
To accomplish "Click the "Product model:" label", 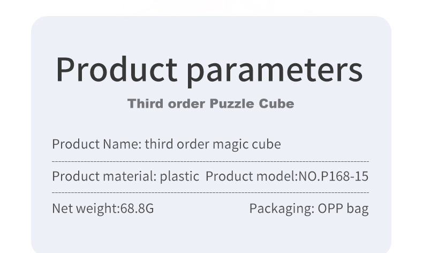I will (251, 176).
